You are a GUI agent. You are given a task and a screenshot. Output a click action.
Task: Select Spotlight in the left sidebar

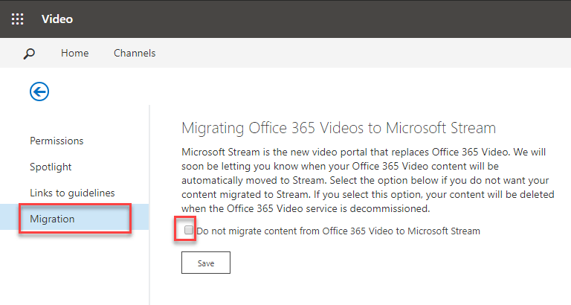(51, 167)
